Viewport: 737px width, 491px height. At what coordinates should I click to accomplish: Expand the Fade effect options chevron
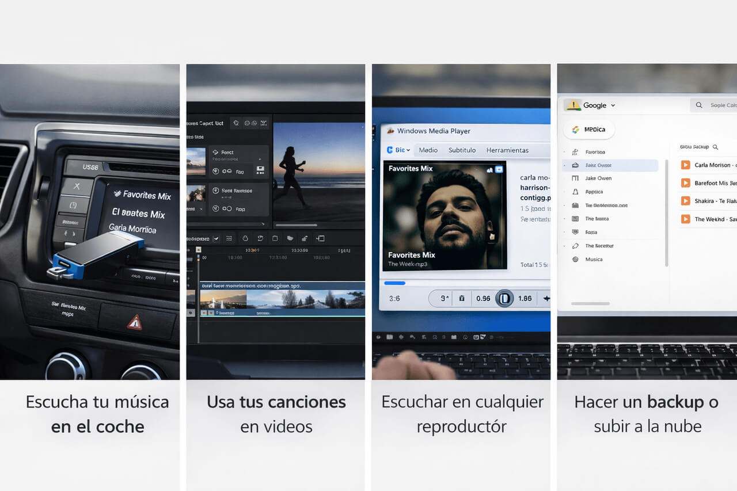(x=260, y=159)
